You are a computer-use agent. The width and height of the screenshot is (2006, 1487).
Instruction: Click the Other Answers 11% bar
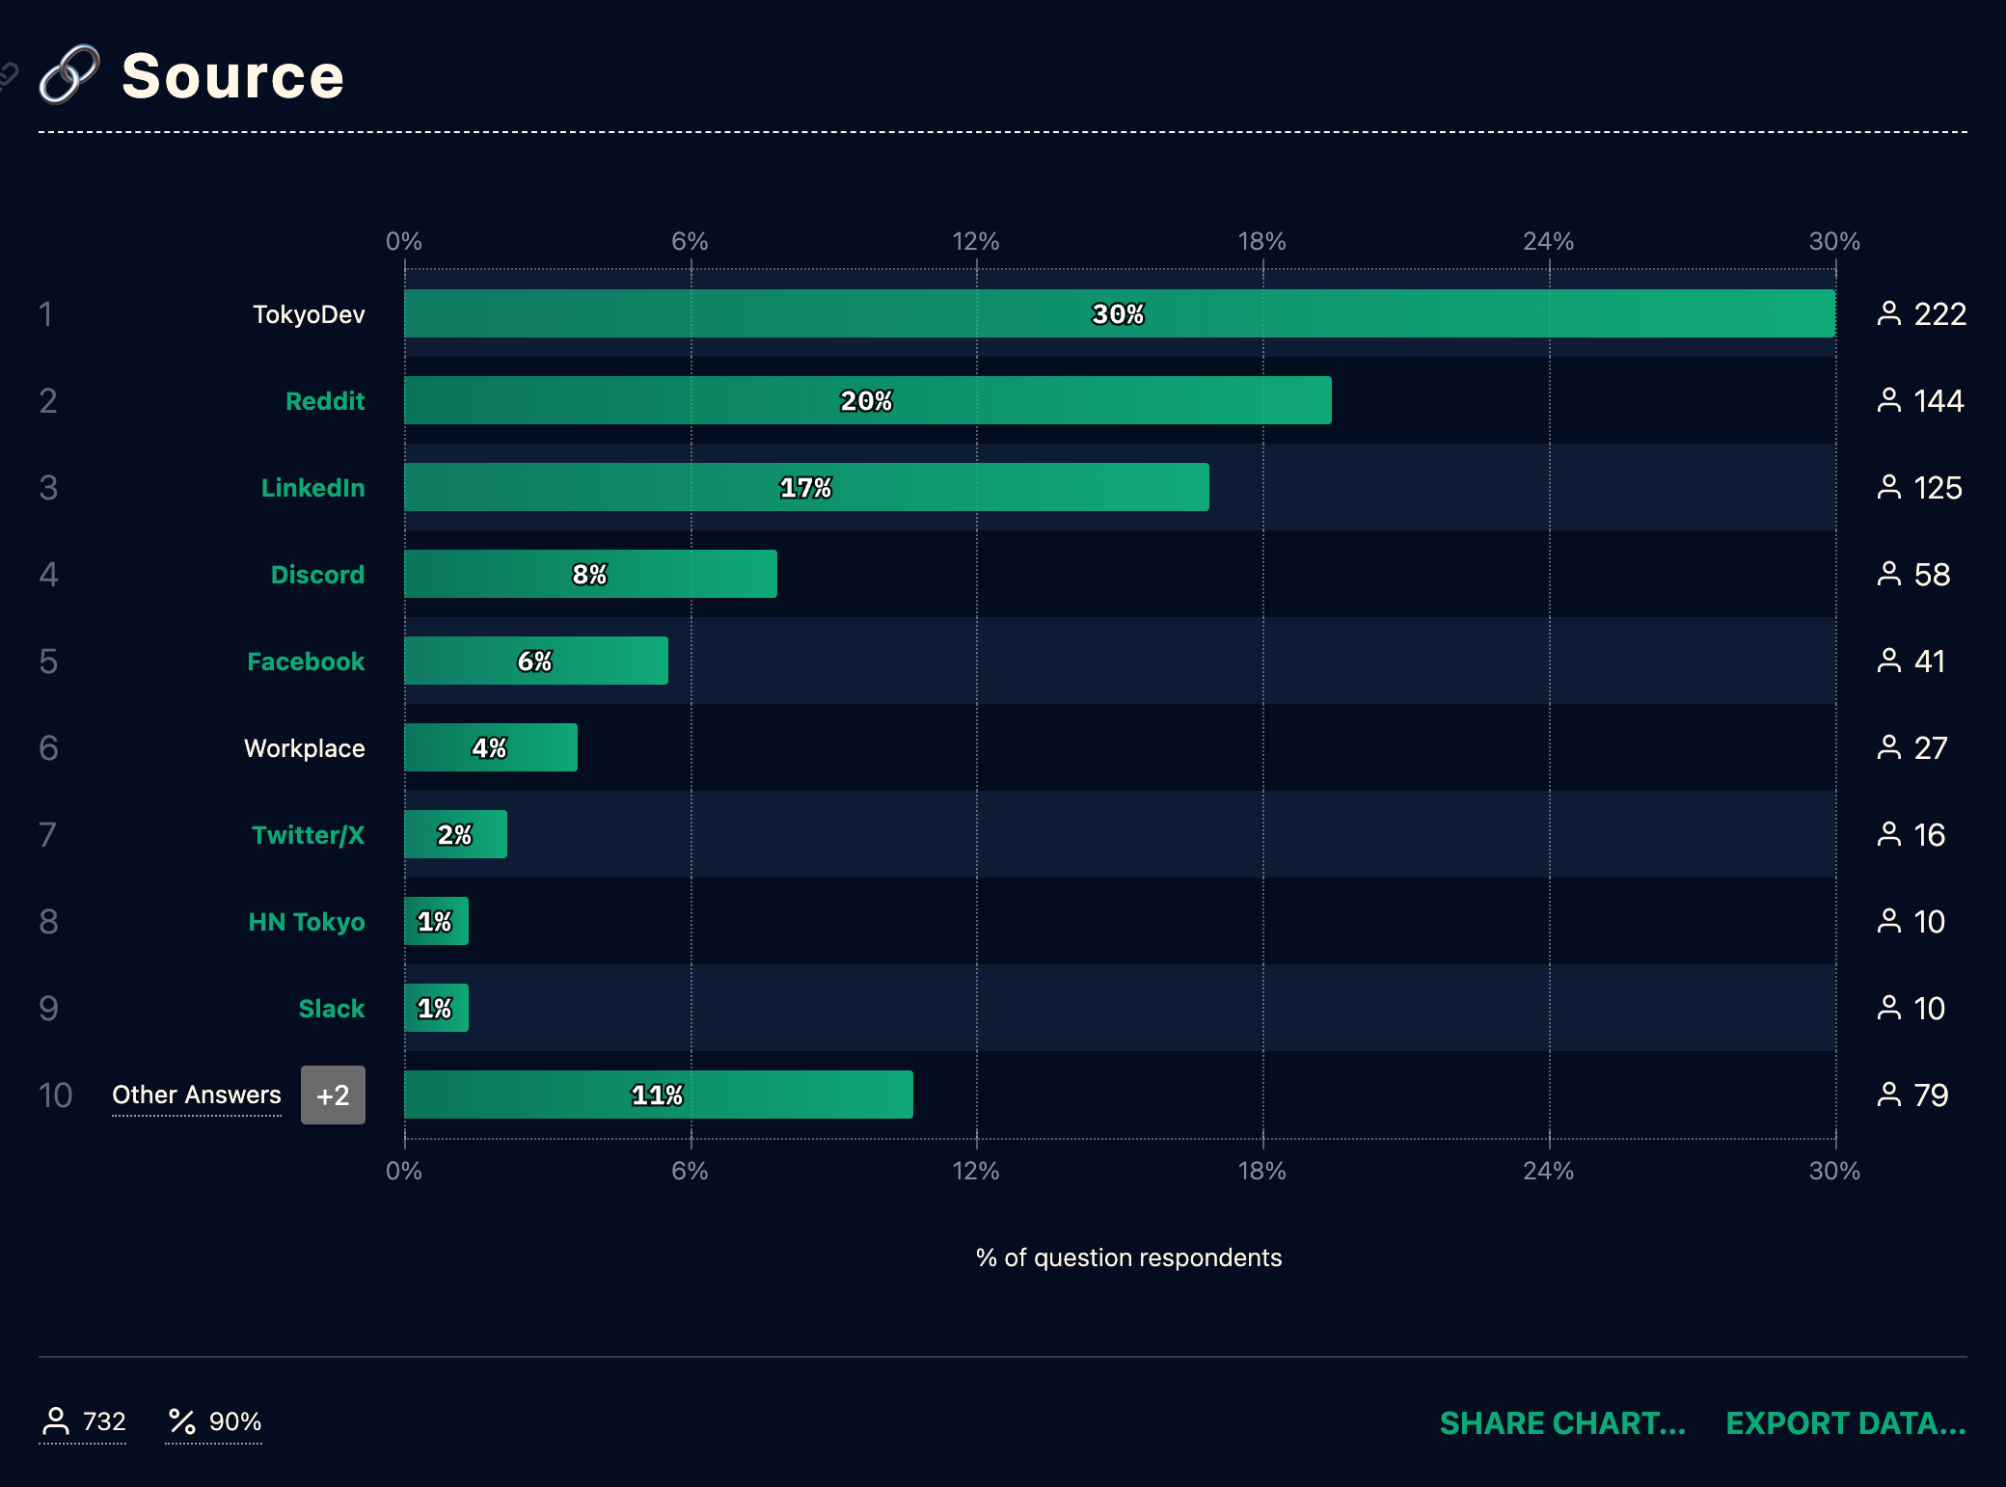point(658,1095)
